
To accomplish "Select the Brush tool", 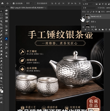I will (x=1, y=38).
